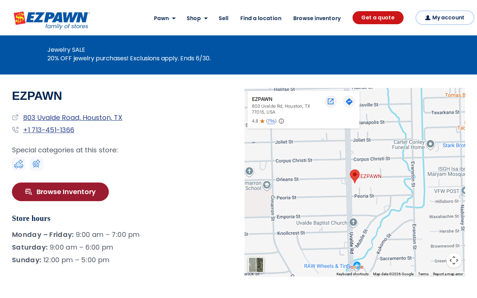Toggle the map camera controls icon
This screenshot has width=477, height=298.
pyautogui.click(x=454, y=260)
